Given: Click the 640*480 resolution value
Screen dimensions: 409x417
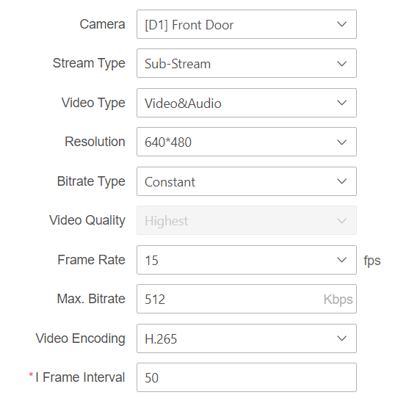Looking at the screenshot, I should [168, 142].
